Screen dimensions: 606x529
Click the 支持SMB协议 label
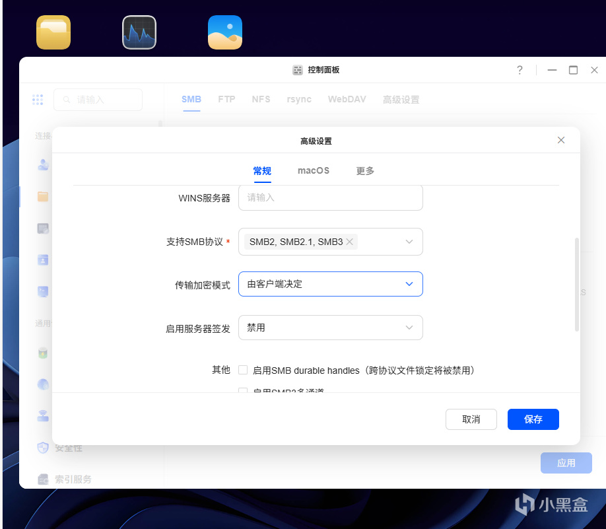point(195,242)
